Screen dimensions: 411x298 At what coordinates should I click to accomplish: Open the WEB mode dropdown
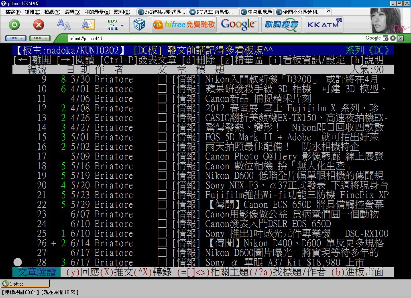[16, 38]
